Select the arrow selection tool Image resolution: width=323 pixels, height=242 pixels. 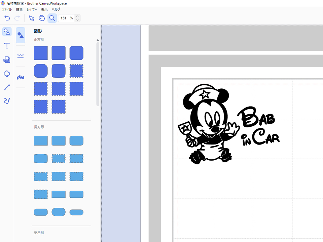[x=32, y=18]
